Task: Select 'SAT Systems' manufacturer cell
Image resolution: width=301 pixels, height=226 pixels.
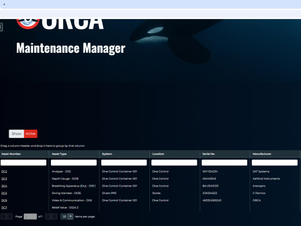Action: 261,172
